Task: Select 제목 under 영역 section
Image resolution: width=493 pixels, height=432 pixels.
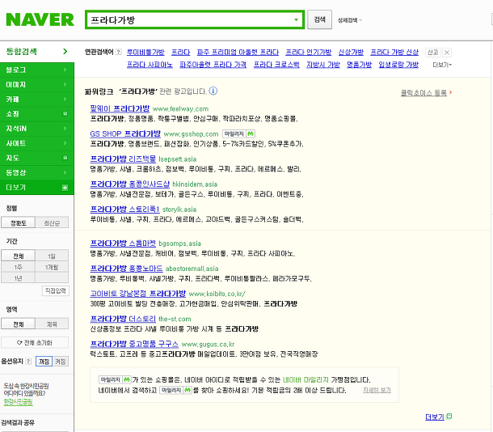Action: [x=52, y=324]
